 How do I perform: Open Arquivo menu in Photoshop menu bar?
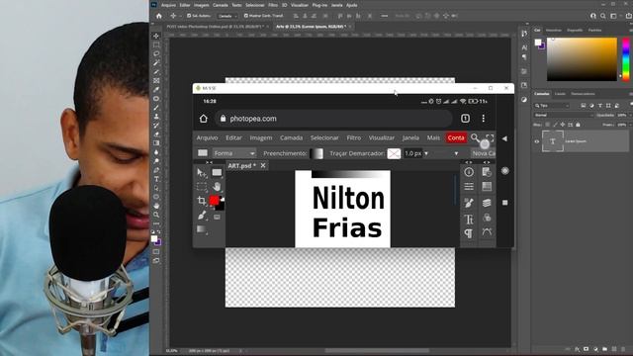(x=168, y=5)
